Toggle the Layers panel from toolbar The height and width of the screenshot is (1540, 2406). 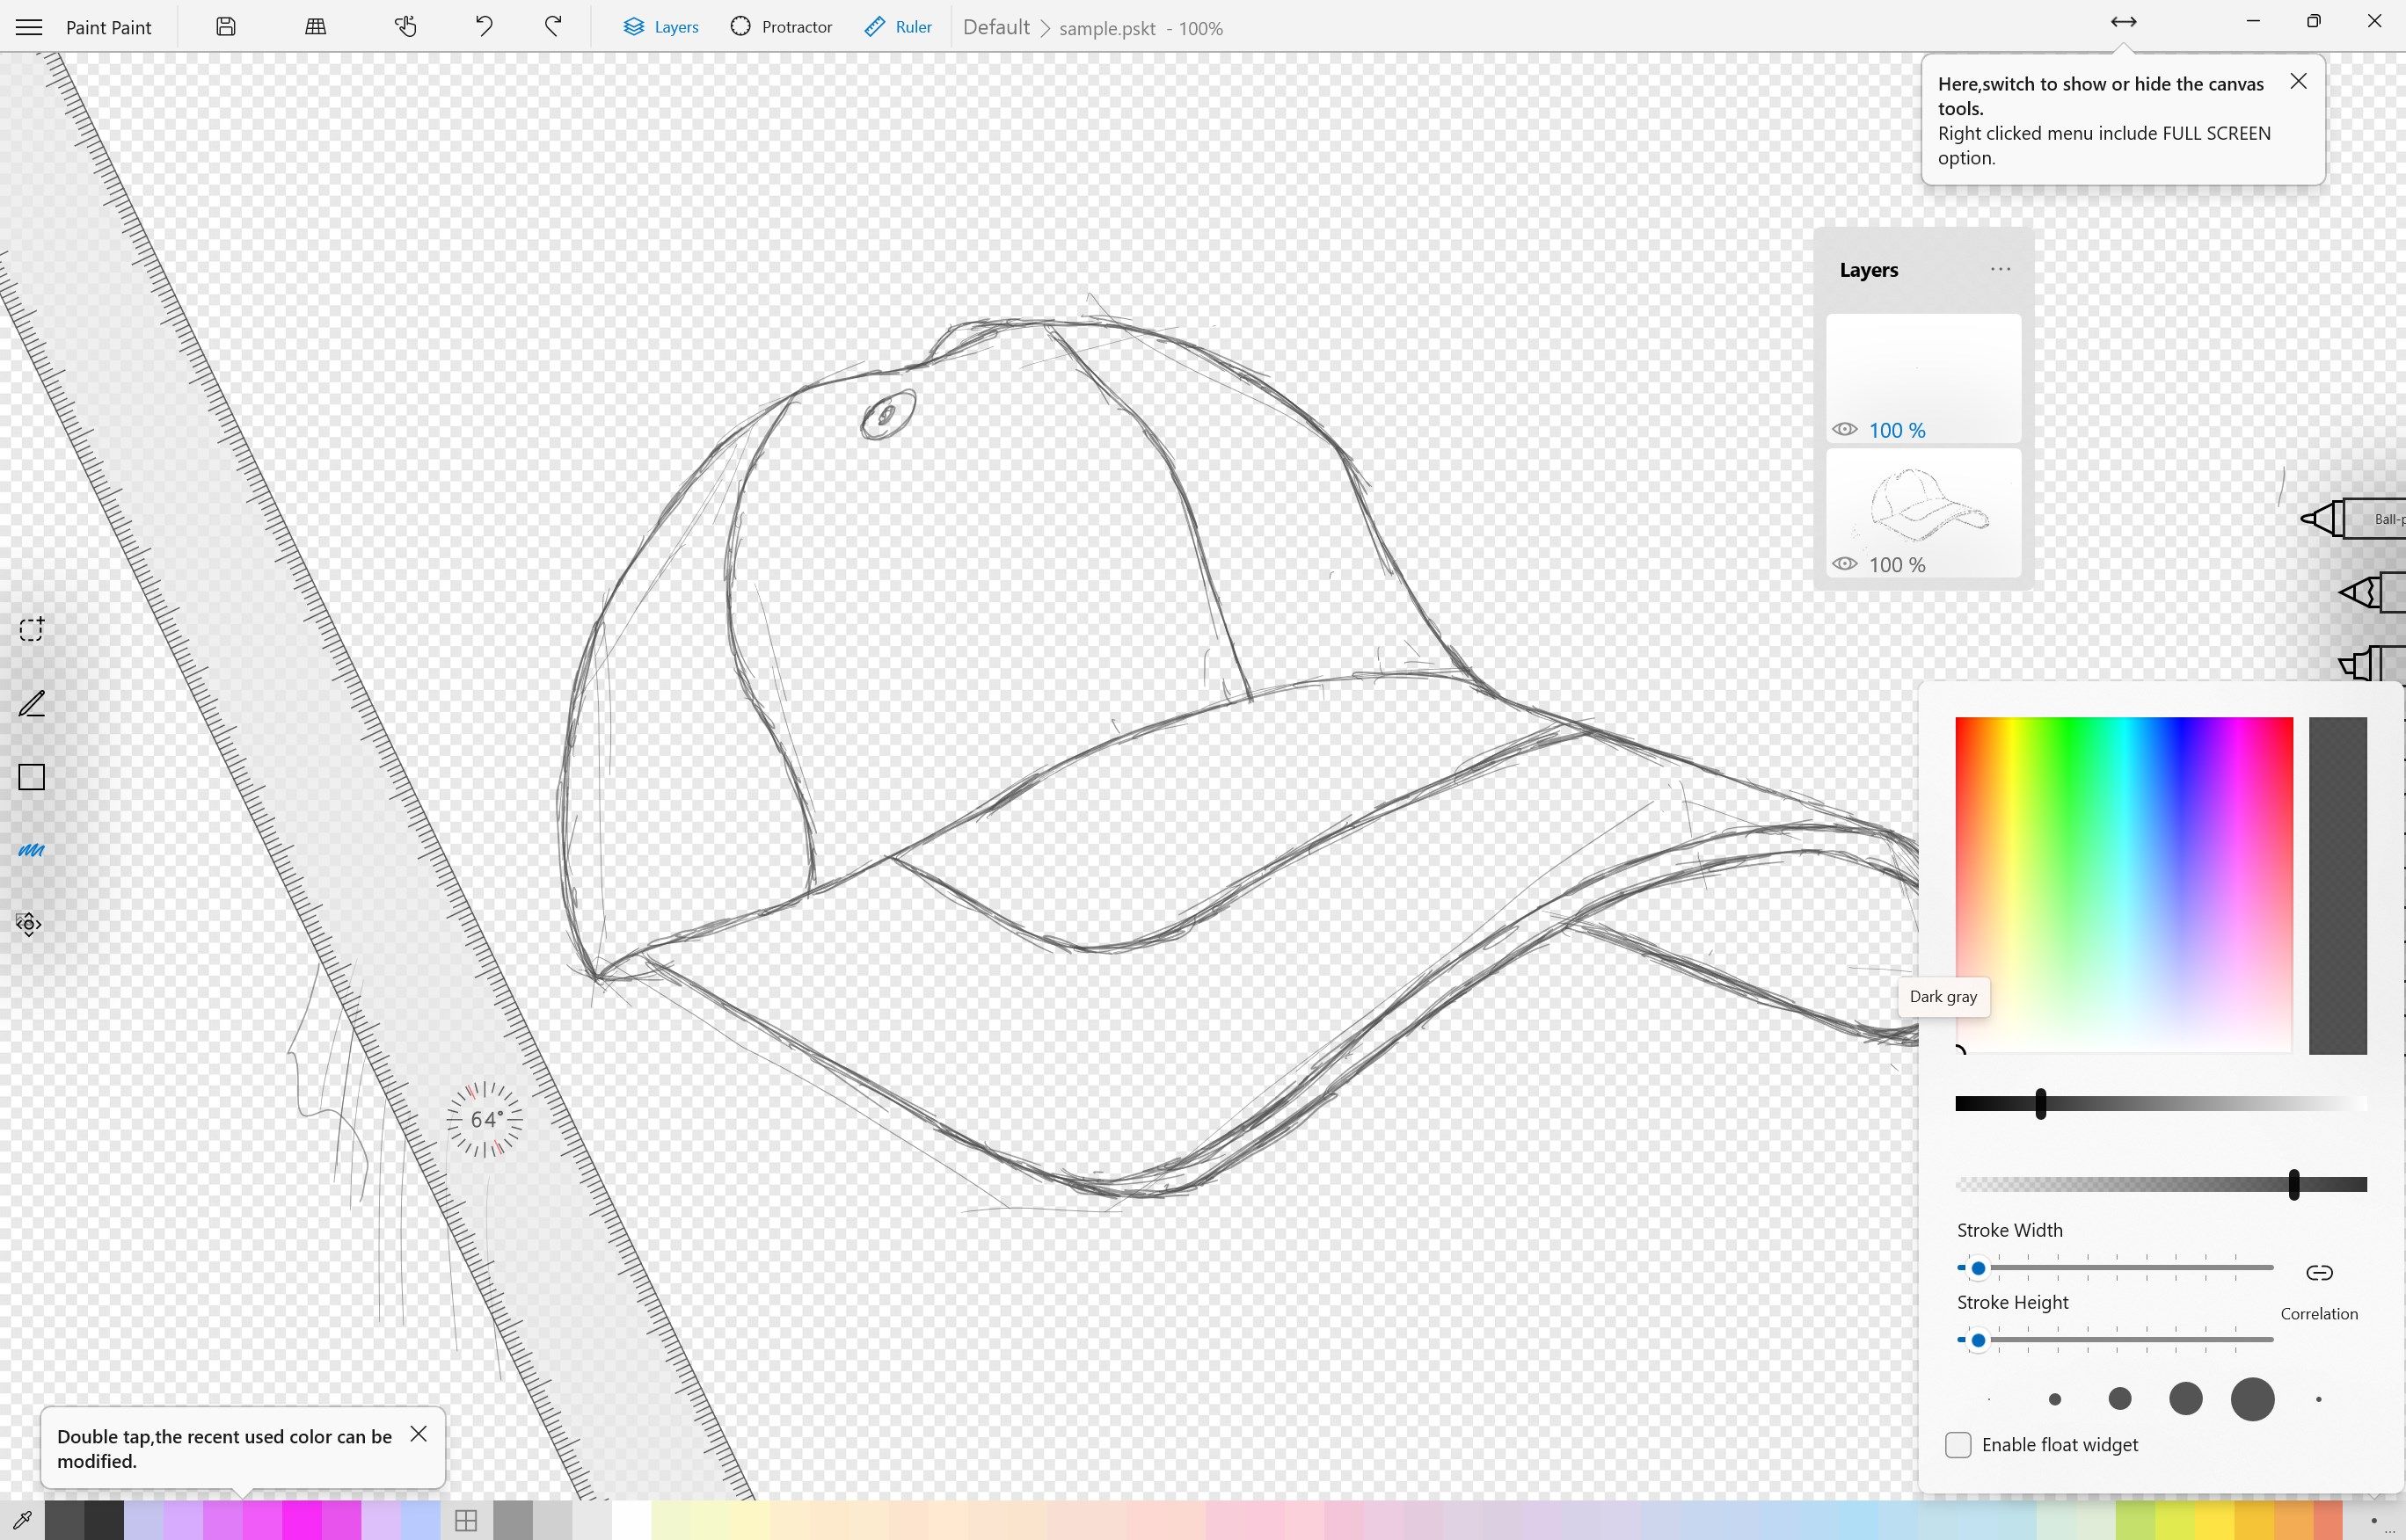point(660,27)
